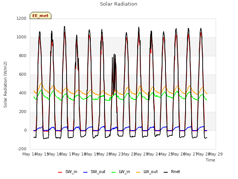Click the 0 y-axis tick label
Image resolution: width=238 pixels, height=179 pixels.
[25, 130]
